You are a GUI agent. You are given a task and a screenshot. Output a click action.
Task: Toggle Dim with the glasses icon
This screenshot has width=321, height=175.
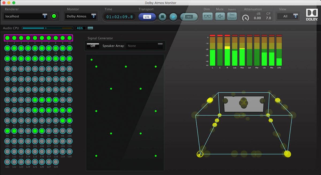(x=207, y=17)
